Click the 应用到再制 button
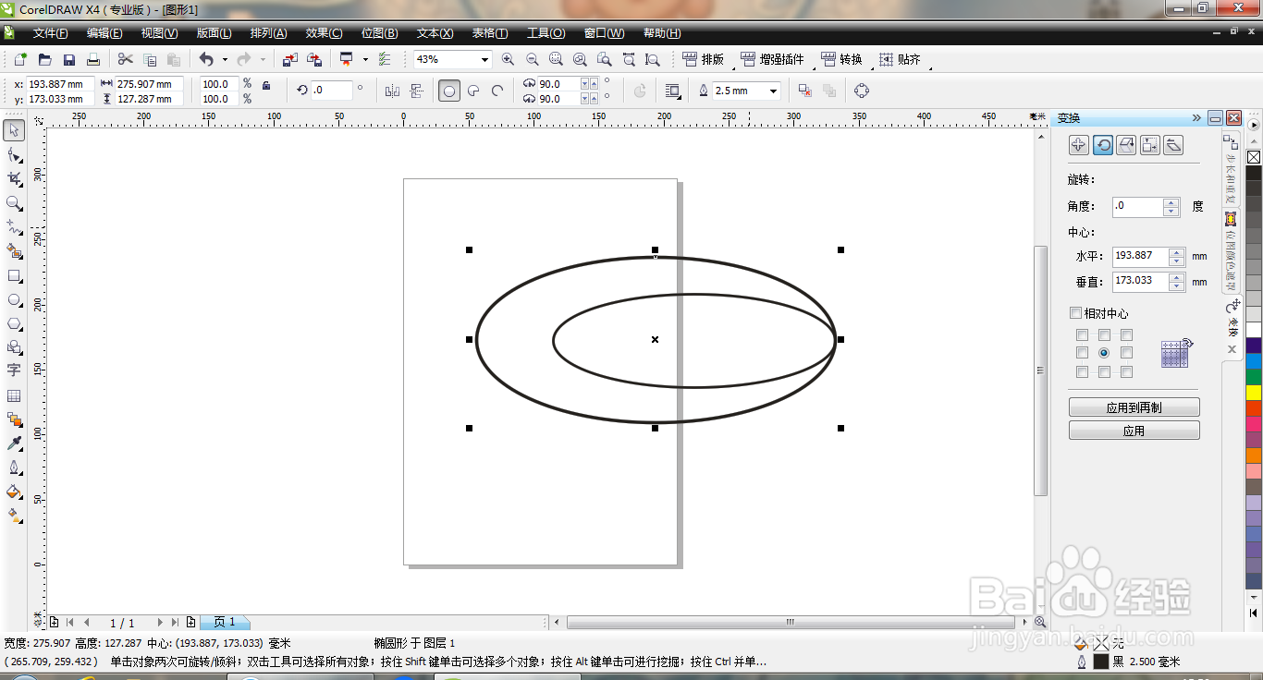 pyautogui.click(x=1134, y=407)
